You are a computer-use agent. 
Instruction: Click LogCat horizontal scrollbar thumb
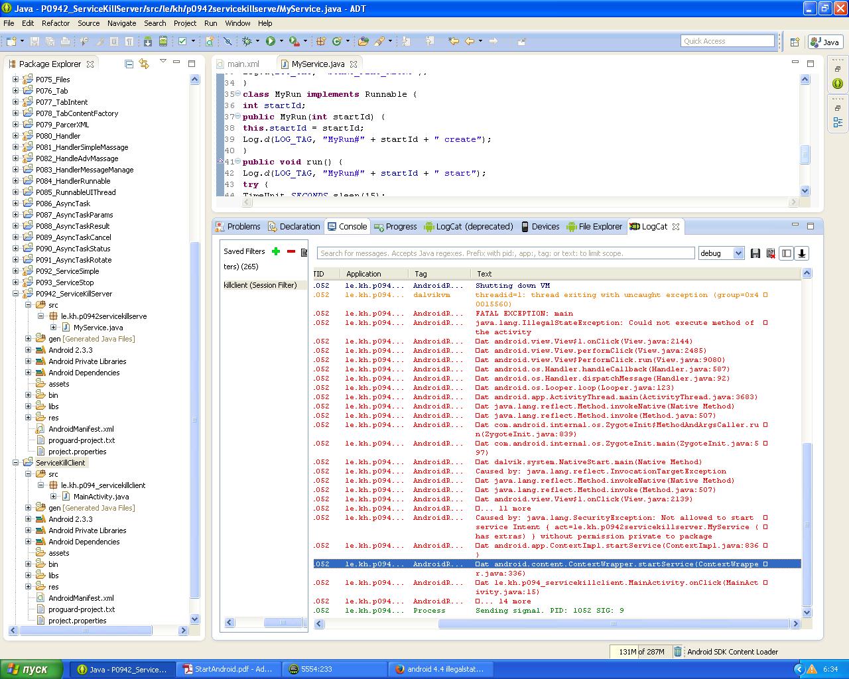(x=614, y=623)
